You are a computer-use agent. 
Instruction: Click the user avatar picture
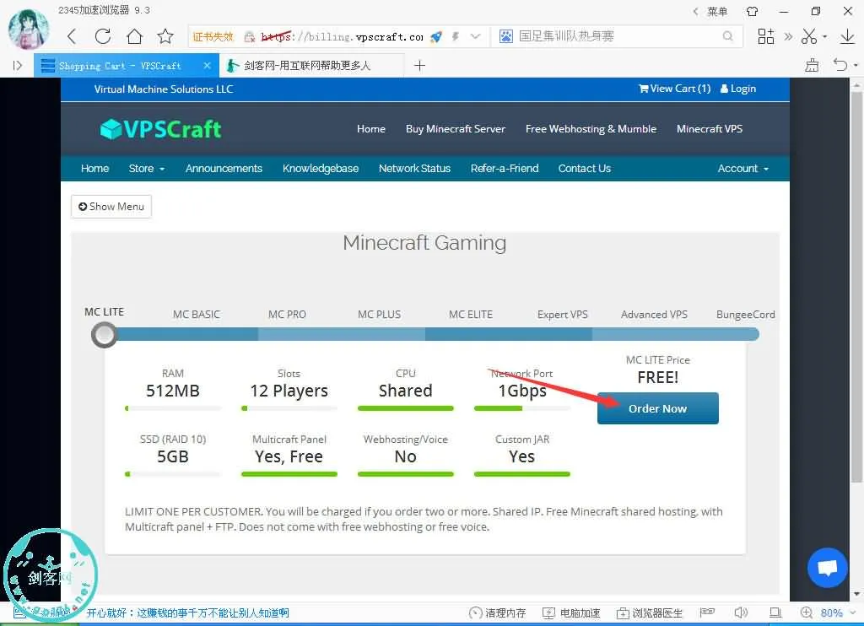click(28, 29)
